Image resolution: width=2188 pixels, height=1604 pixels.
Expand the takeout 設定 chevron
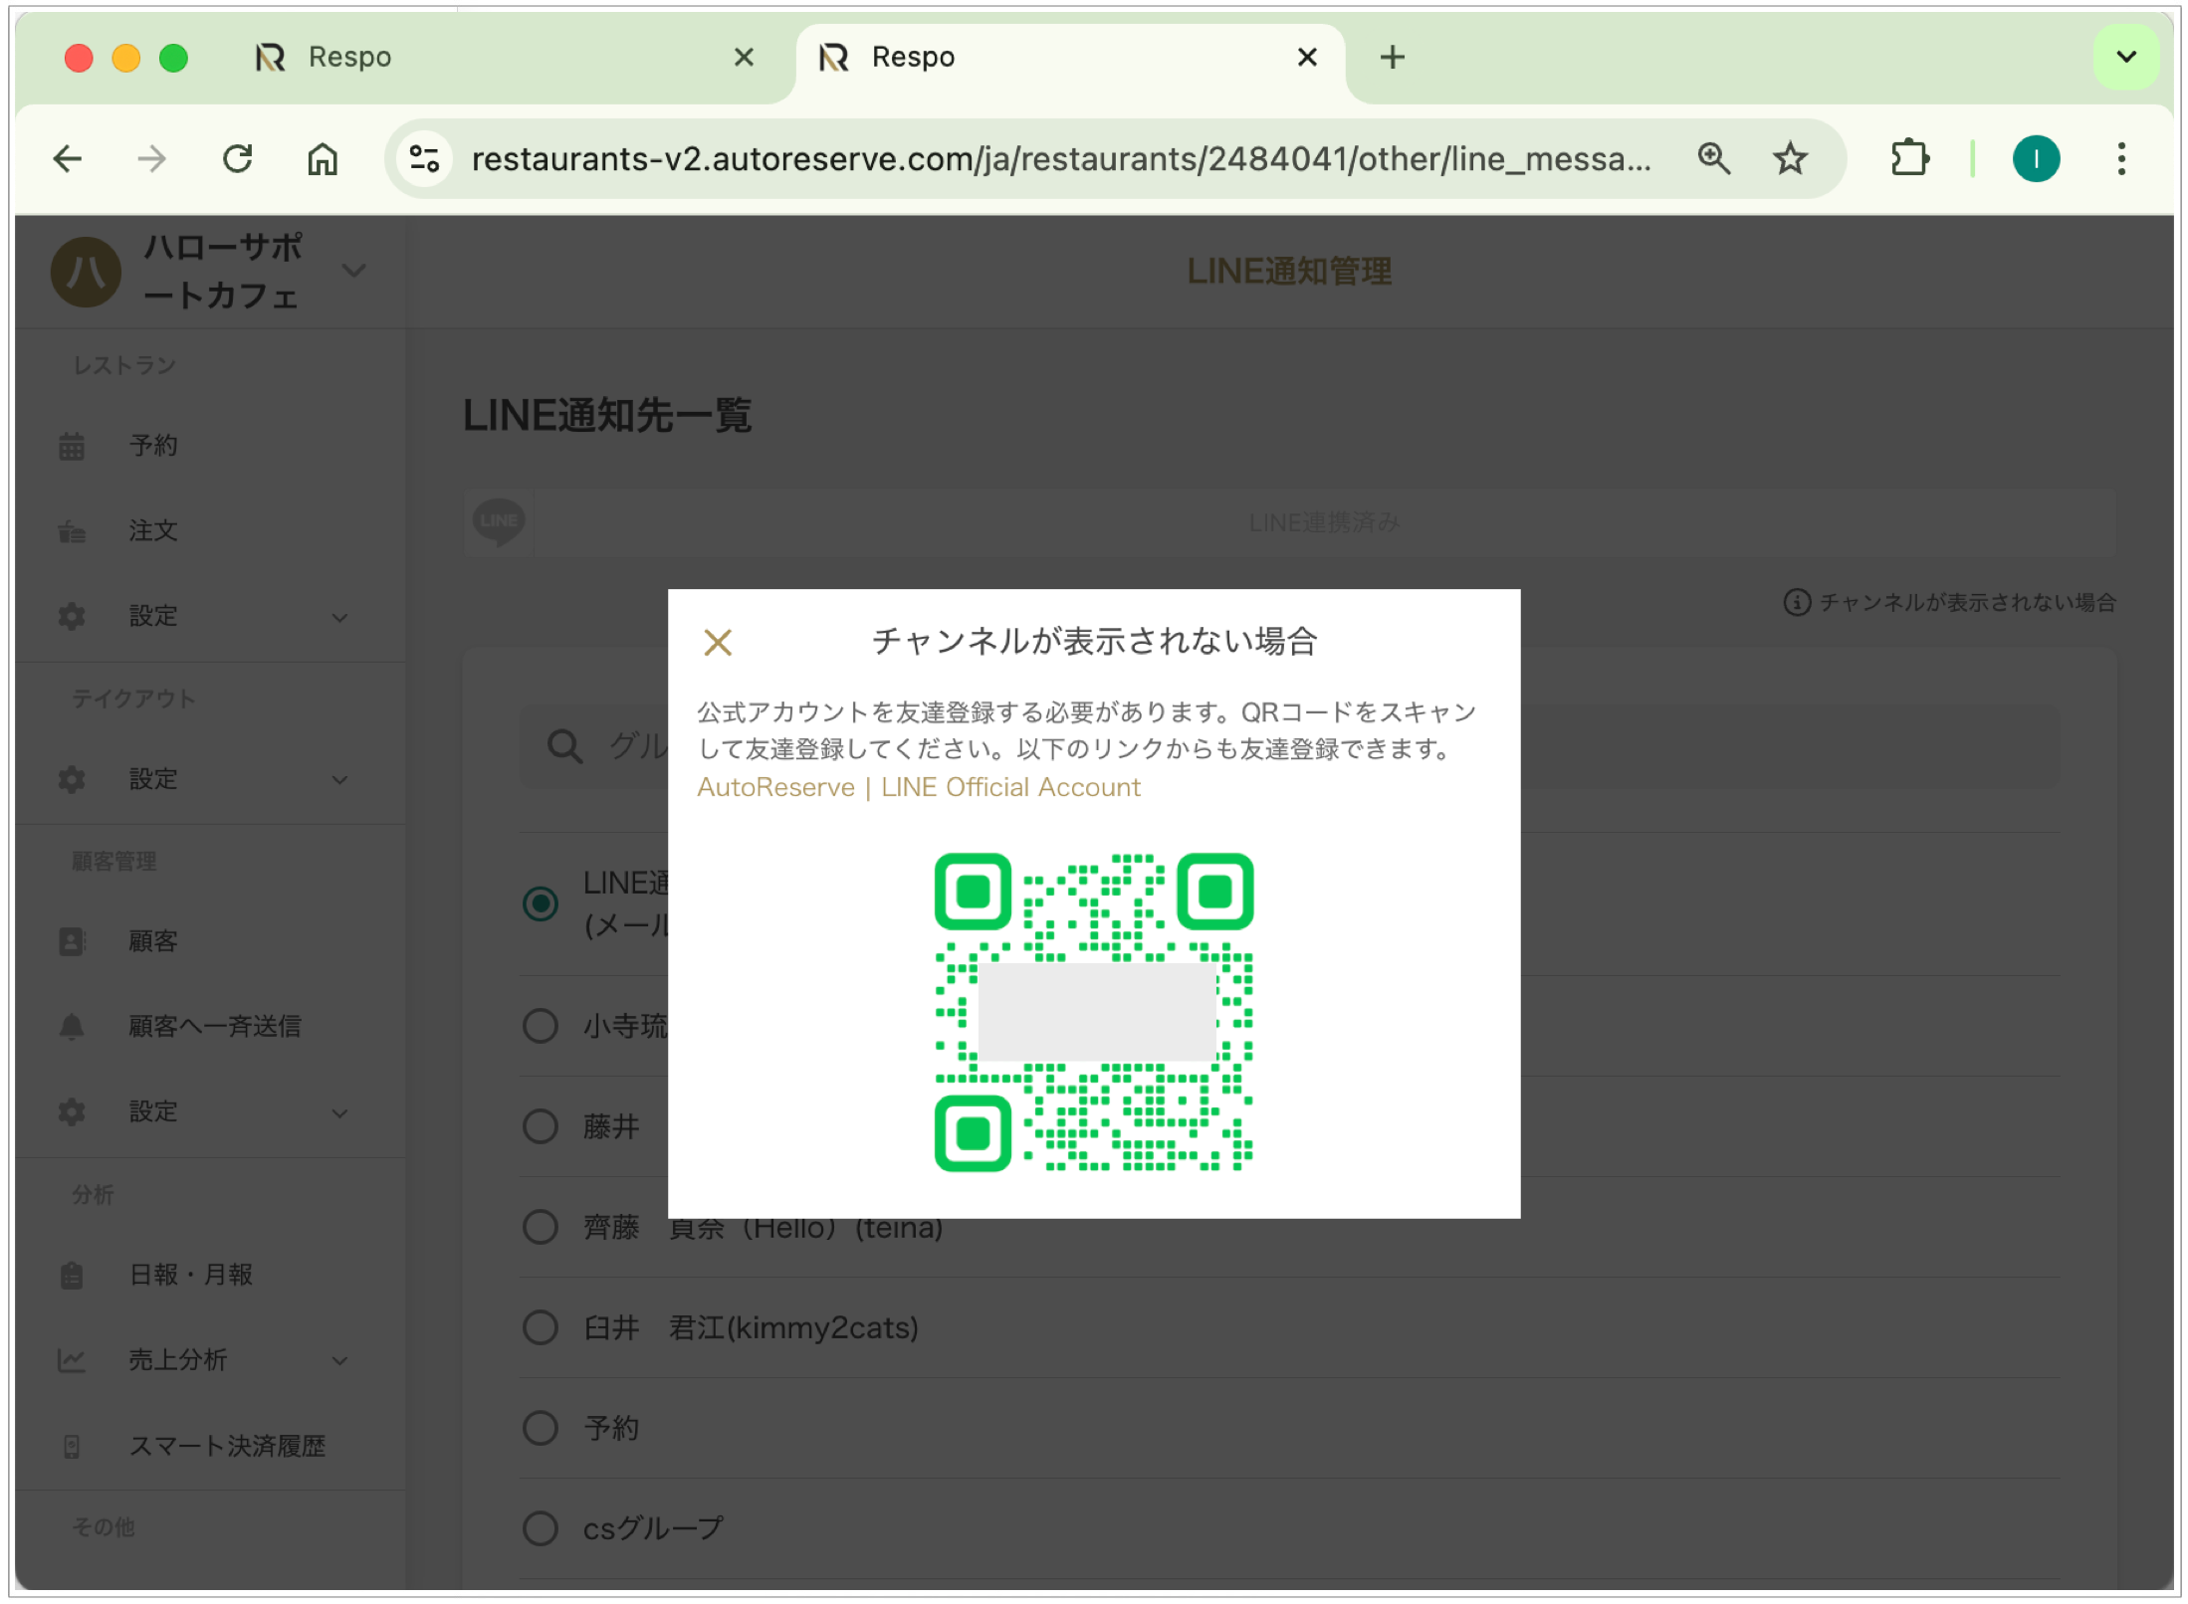339,779
